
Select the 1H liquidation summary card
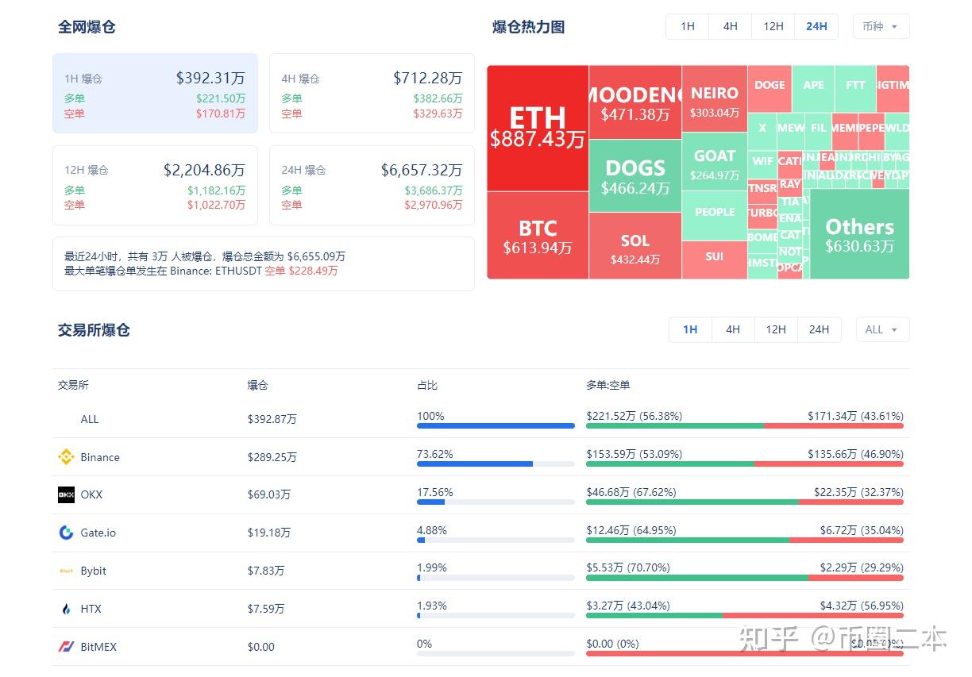pos(155,94)
